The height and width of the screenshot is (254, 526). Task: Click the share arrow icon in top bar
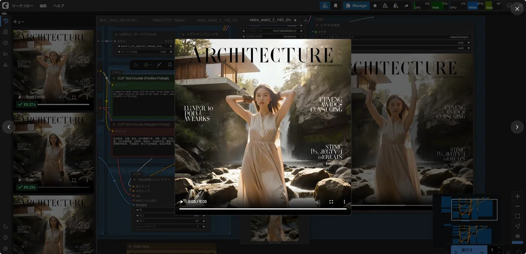406,6
